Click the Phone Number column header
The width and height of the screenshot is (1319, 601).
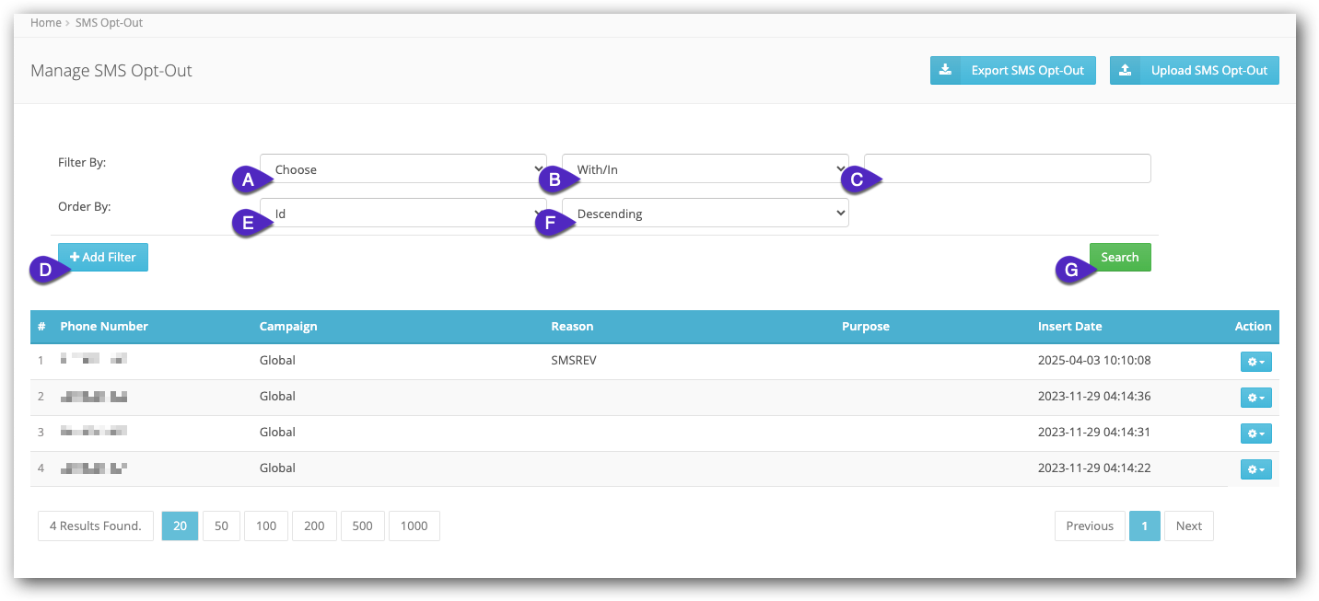[104, 327]
